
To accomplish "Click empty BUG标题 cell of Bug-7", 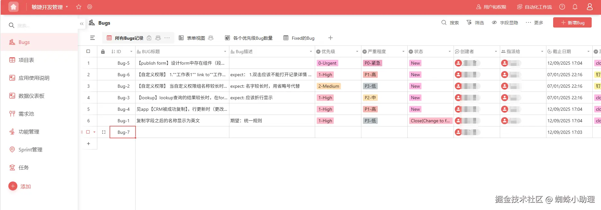I will coord(182,132).
